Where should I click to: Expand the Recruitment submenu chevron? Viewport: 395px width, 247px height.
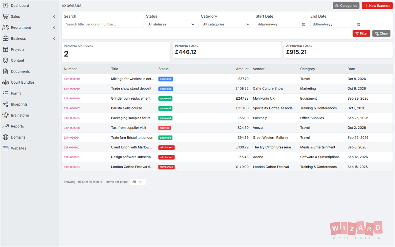click(x=54, y=27)
